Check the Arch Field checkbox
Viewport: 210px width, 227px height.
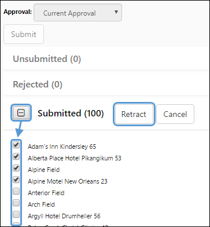pos(16,203)
